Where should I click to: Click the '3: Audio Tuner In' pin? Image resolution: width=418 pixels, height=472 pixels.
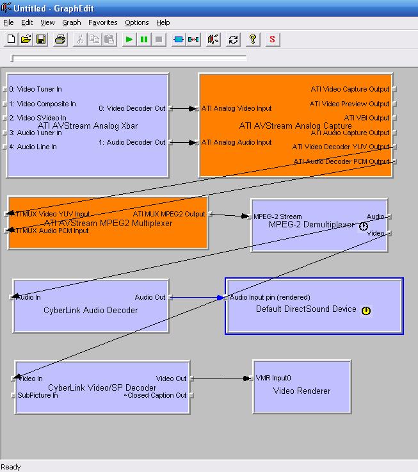pos(35,133)
